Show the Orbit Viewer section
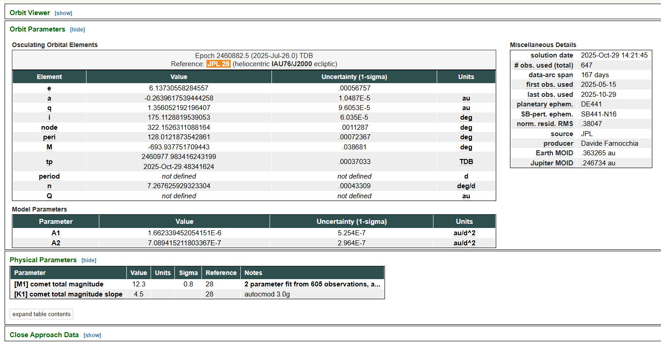Viewport: 661px width, 344px height. tap(63, 13)
